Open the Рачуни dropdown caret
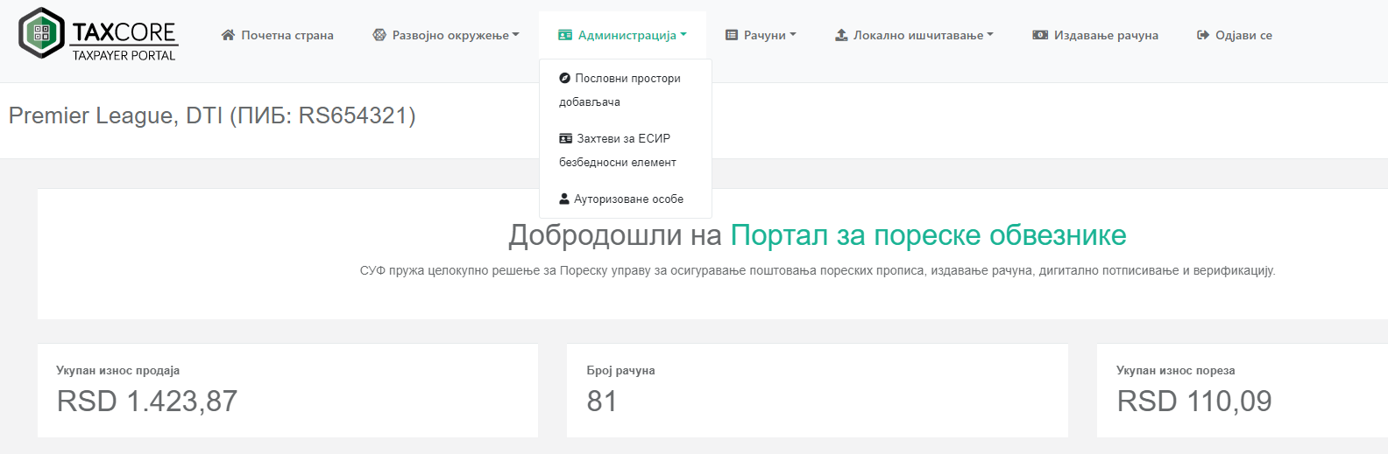The height and width of the screenshot is (454, 1388). 793,35
